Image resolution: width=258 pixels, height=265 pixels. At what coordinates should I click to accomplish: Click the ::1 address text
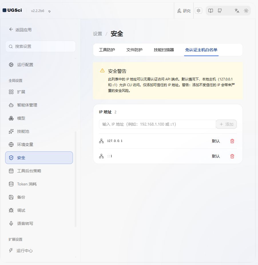pyautogui.click(x=110, y=156)
